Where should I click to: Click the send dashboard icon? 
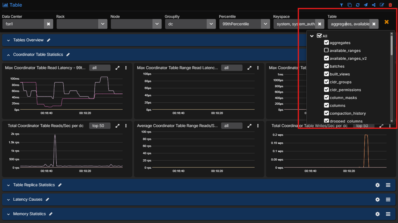(366, 5)
